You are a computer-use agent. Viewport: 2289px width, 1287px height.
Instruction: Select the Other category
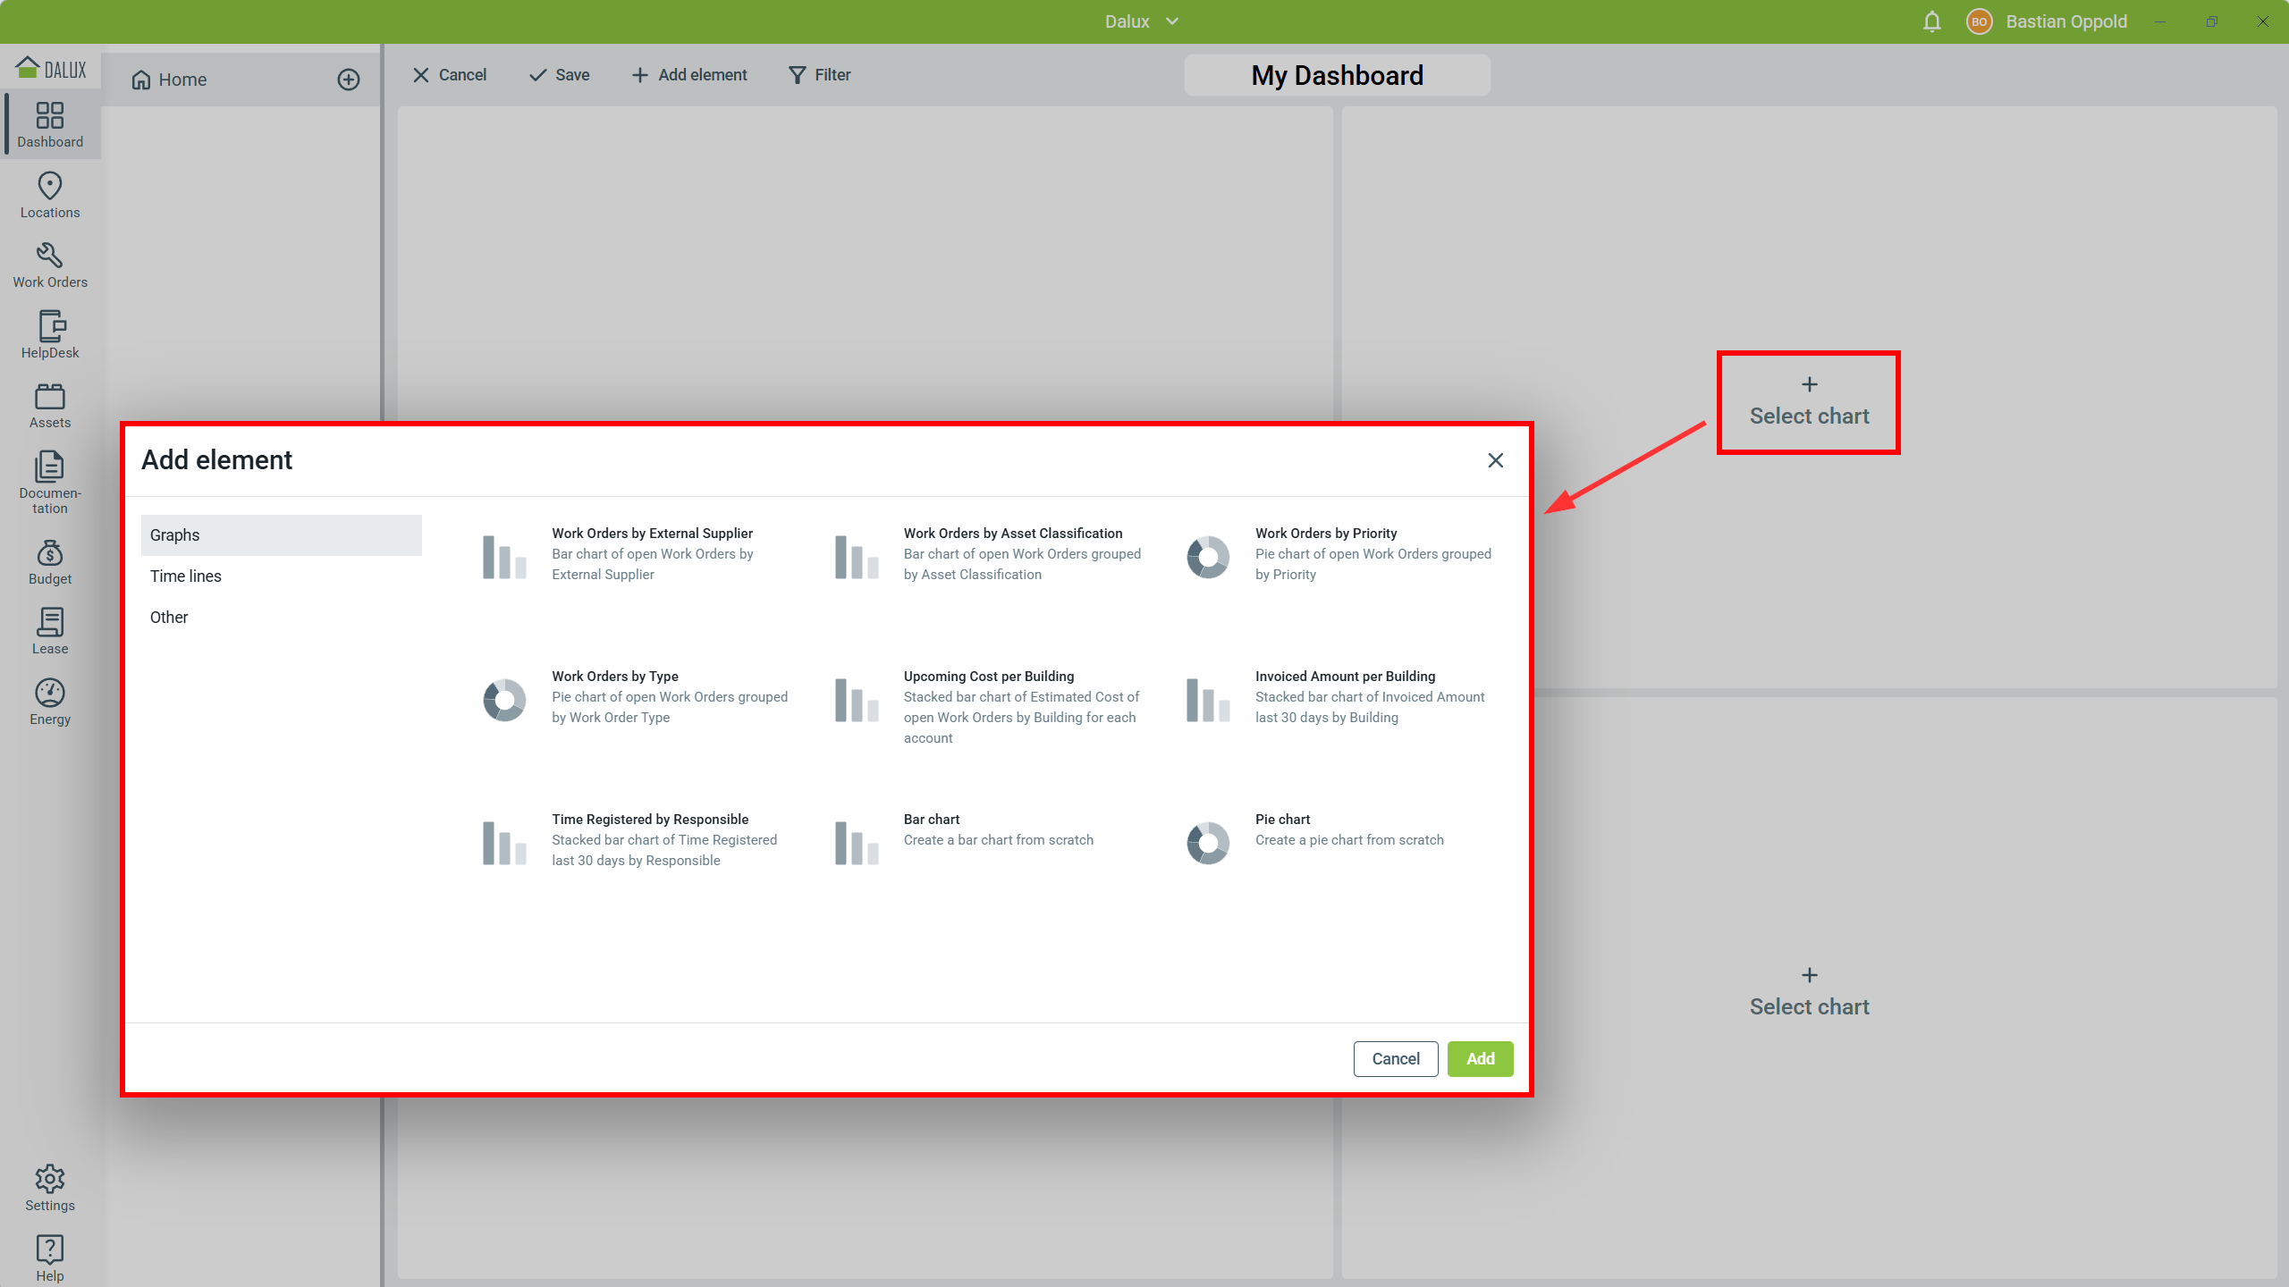169,618
